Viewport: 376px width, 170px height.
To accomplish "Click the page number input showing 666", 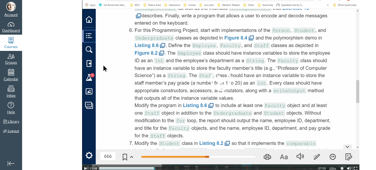I will [x=108, y=156].
